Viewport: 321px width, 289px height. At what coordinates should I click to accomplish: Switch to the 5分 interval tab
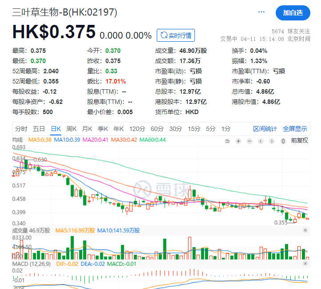[x=211, y=129]
